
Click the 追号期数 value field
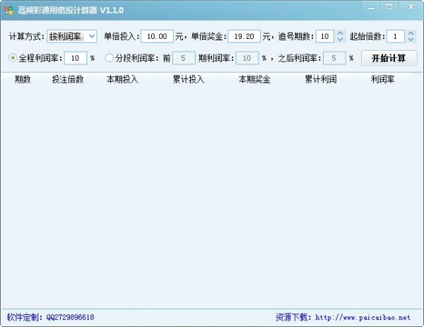[325, 36]
